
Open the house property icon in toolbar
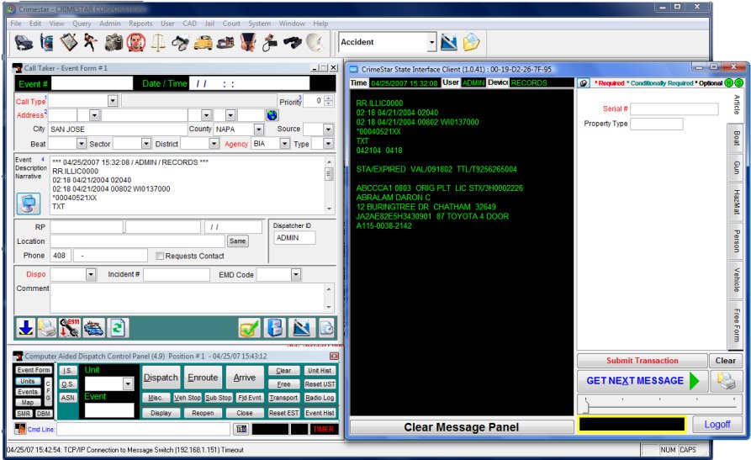[225, 43]
